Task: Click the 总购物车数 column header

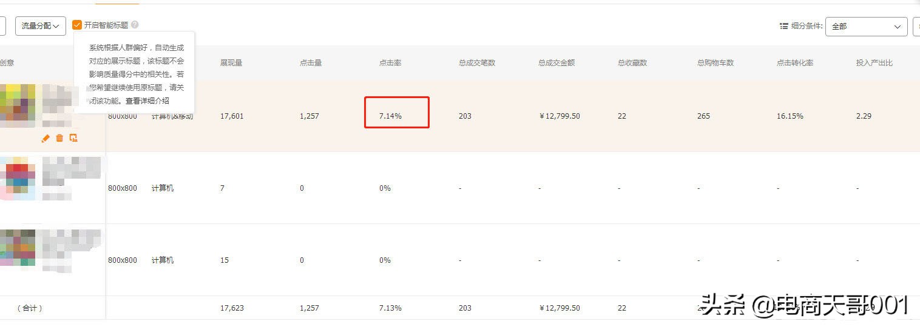Action: pyautogui.click(x=715, y=63)
